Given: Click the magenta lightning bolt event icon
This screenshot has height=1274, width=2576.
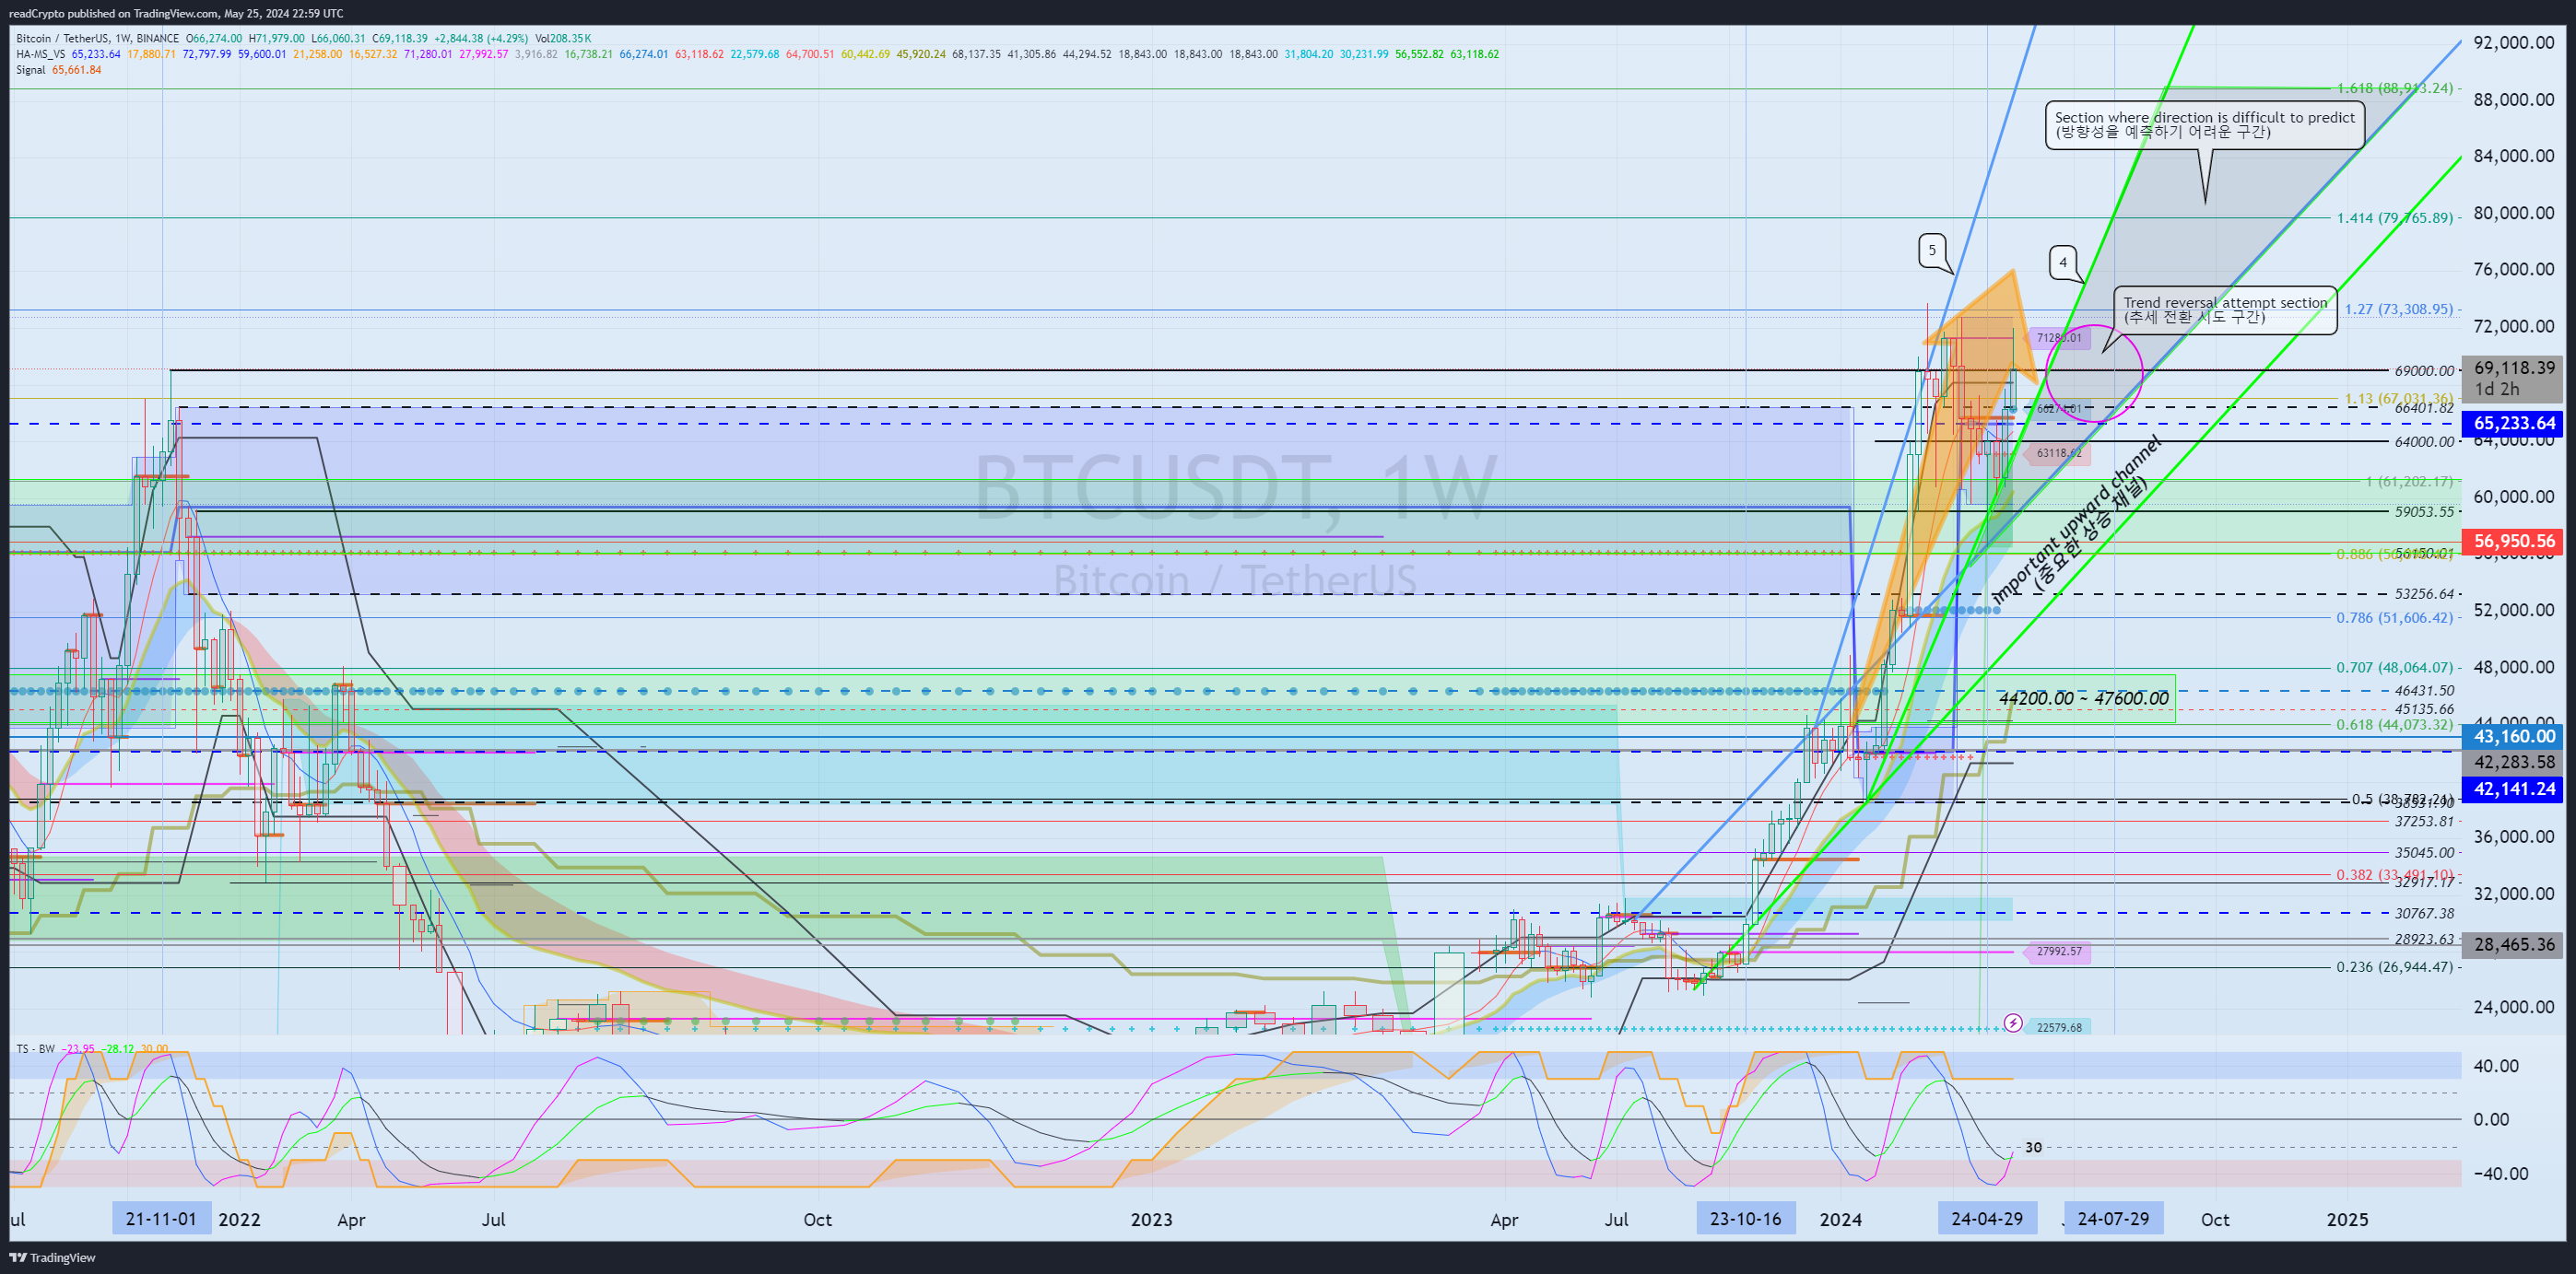Looking at the screenshot, I should point(2013,1023).
